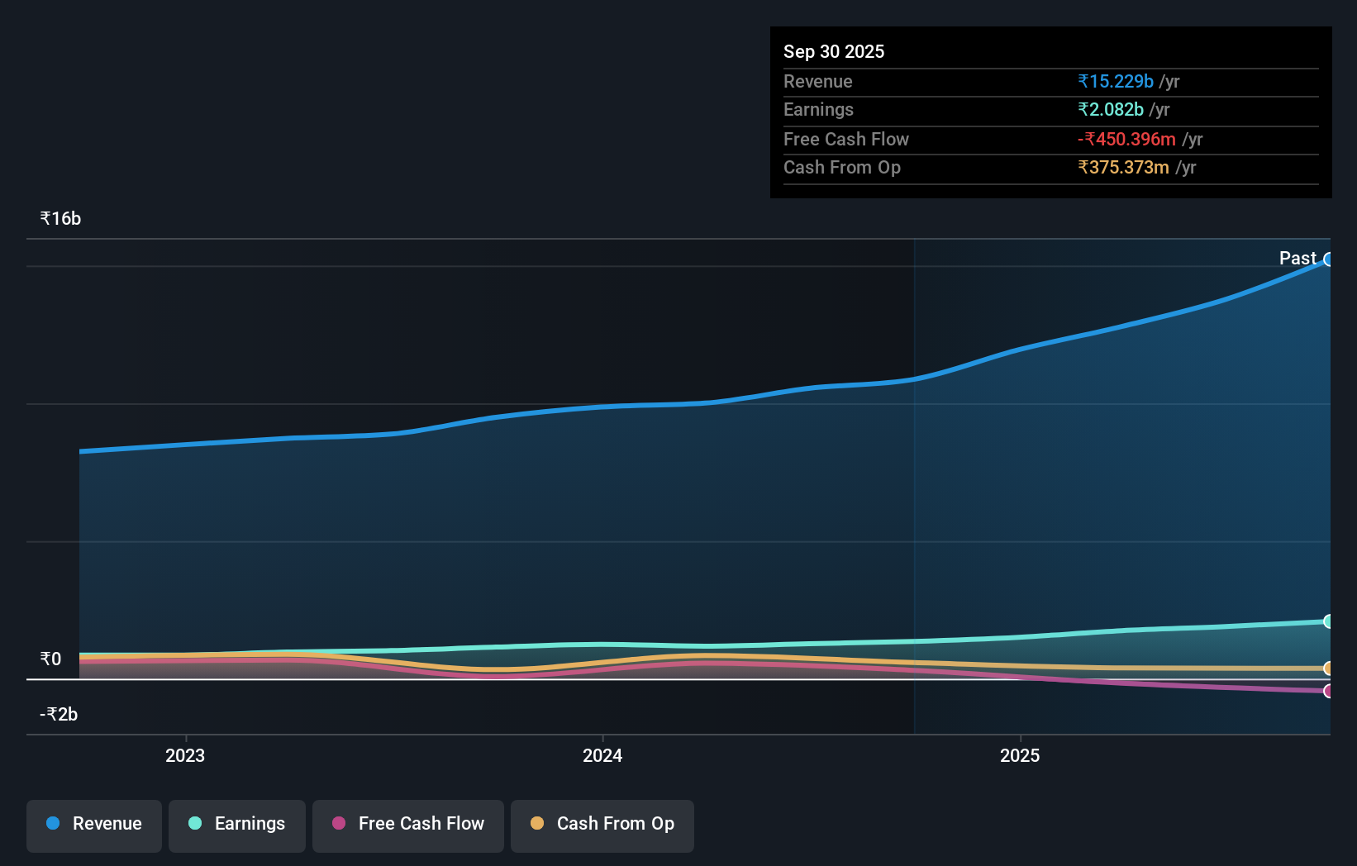Viewport: 1357px width, 866px height.
Task: Toggle the Revenue series visibility
Action: (93, 825)
